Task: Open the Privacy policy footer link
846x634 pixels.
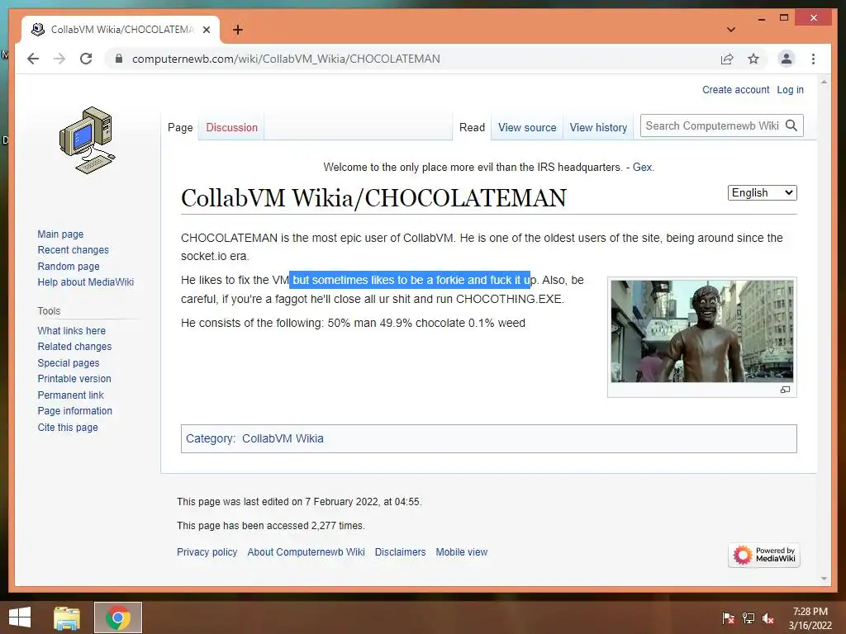Action: coord(207,552)
